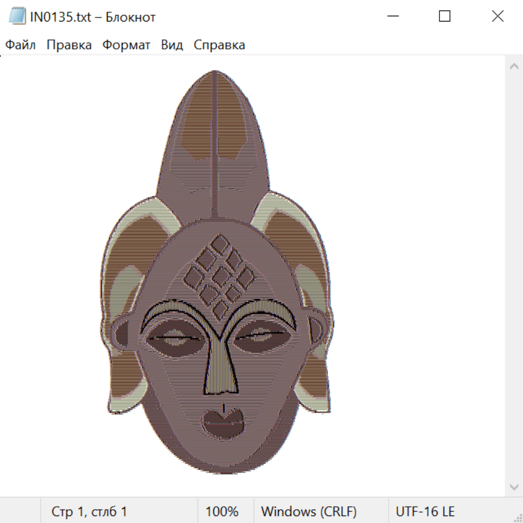Click the Notepad icon in title bar
The image size is (523, 523).
(x=17, y=16)
